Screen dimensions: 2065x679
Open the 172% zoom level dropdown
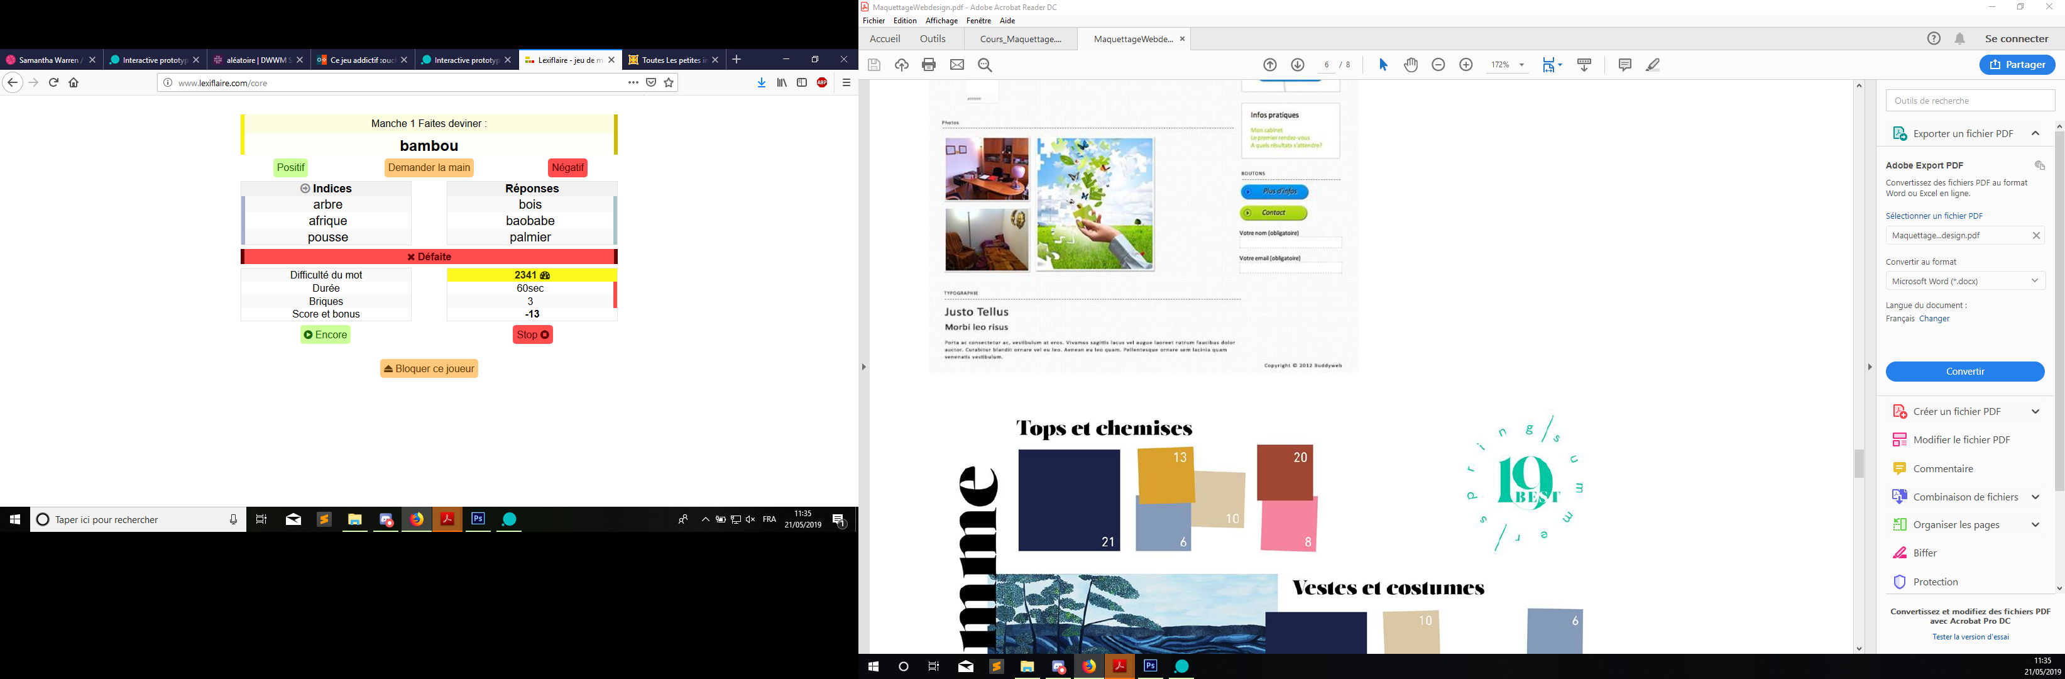[x=1521, y=65]
